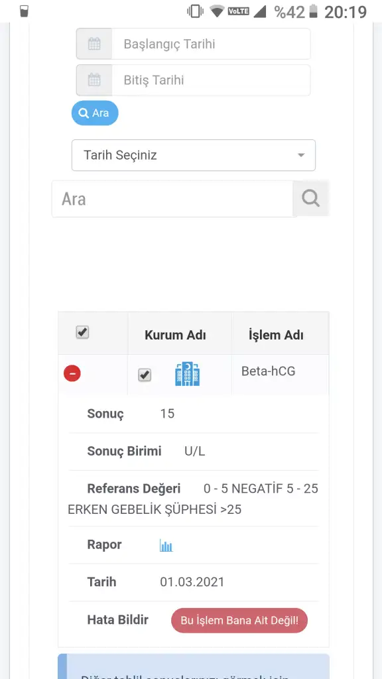Toggle the select-all checkbox in table header
Image resolution: width=382 pixels, height=679 pixels.
coord(82,333)
